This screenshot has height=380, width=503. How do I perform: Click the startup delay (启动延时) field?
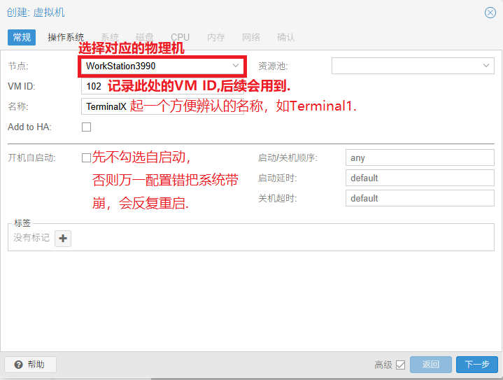(420, 178)
